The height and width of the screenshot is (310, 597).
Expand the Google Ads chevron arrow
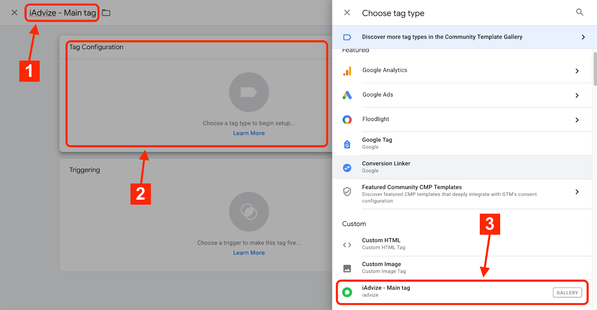(577, 95)
